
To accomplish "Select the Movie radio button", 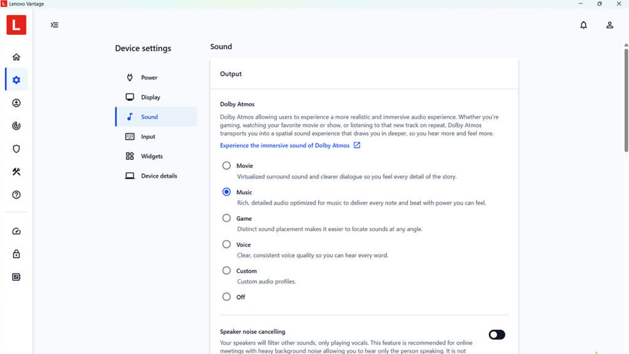I will (227, 165).
